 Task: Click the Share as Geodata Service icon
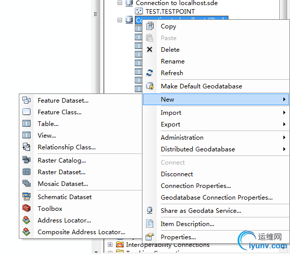point(150,210)
